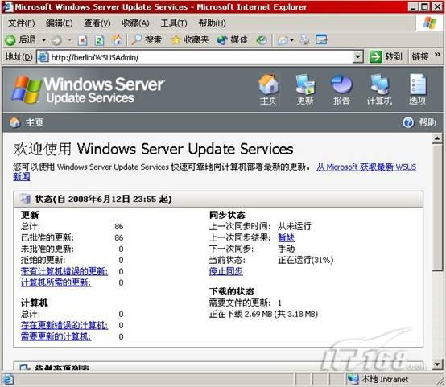The width and height of the screenshot is (446, 387).
Task: Click the 链接 links toolbar label
Action: pos(420,57)
